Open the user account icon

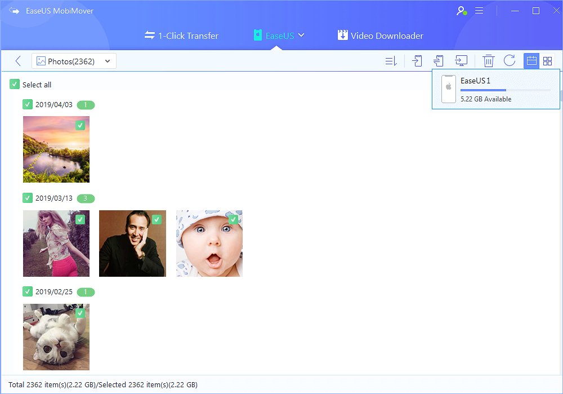(462, 11)
